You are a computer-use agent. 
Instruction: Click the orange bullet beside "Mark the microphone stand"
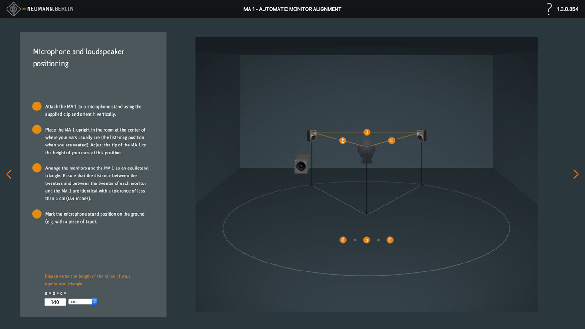click(x=37, y=214)
